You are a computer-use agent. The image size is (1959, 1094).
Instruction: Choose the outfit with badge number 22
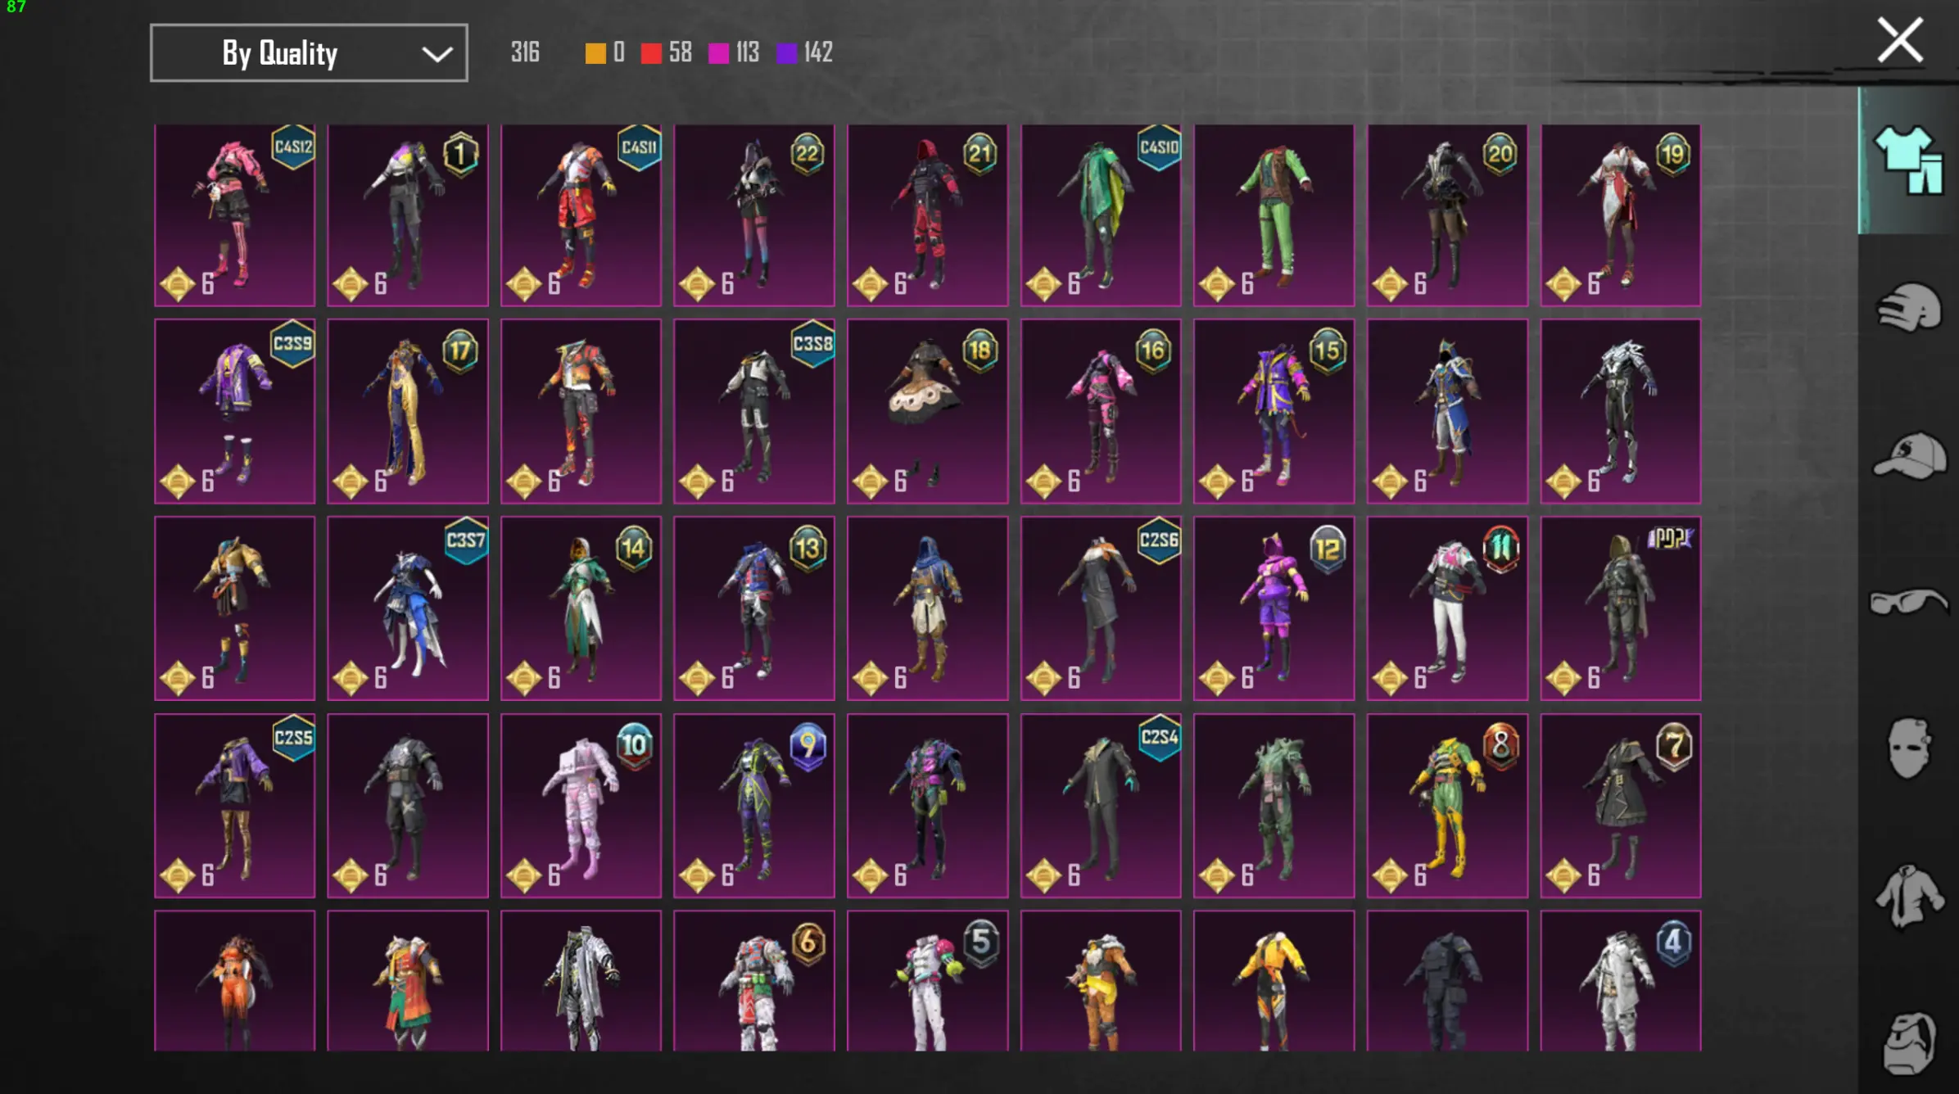point(753,215)
